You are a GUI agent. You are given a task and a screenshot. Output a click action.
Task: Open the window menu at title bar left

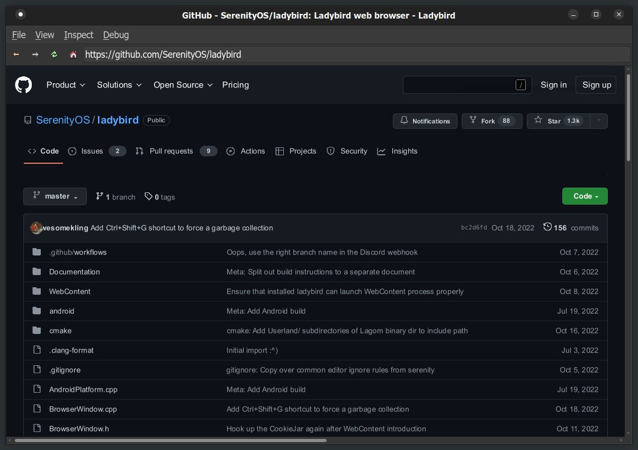(20, 15)
